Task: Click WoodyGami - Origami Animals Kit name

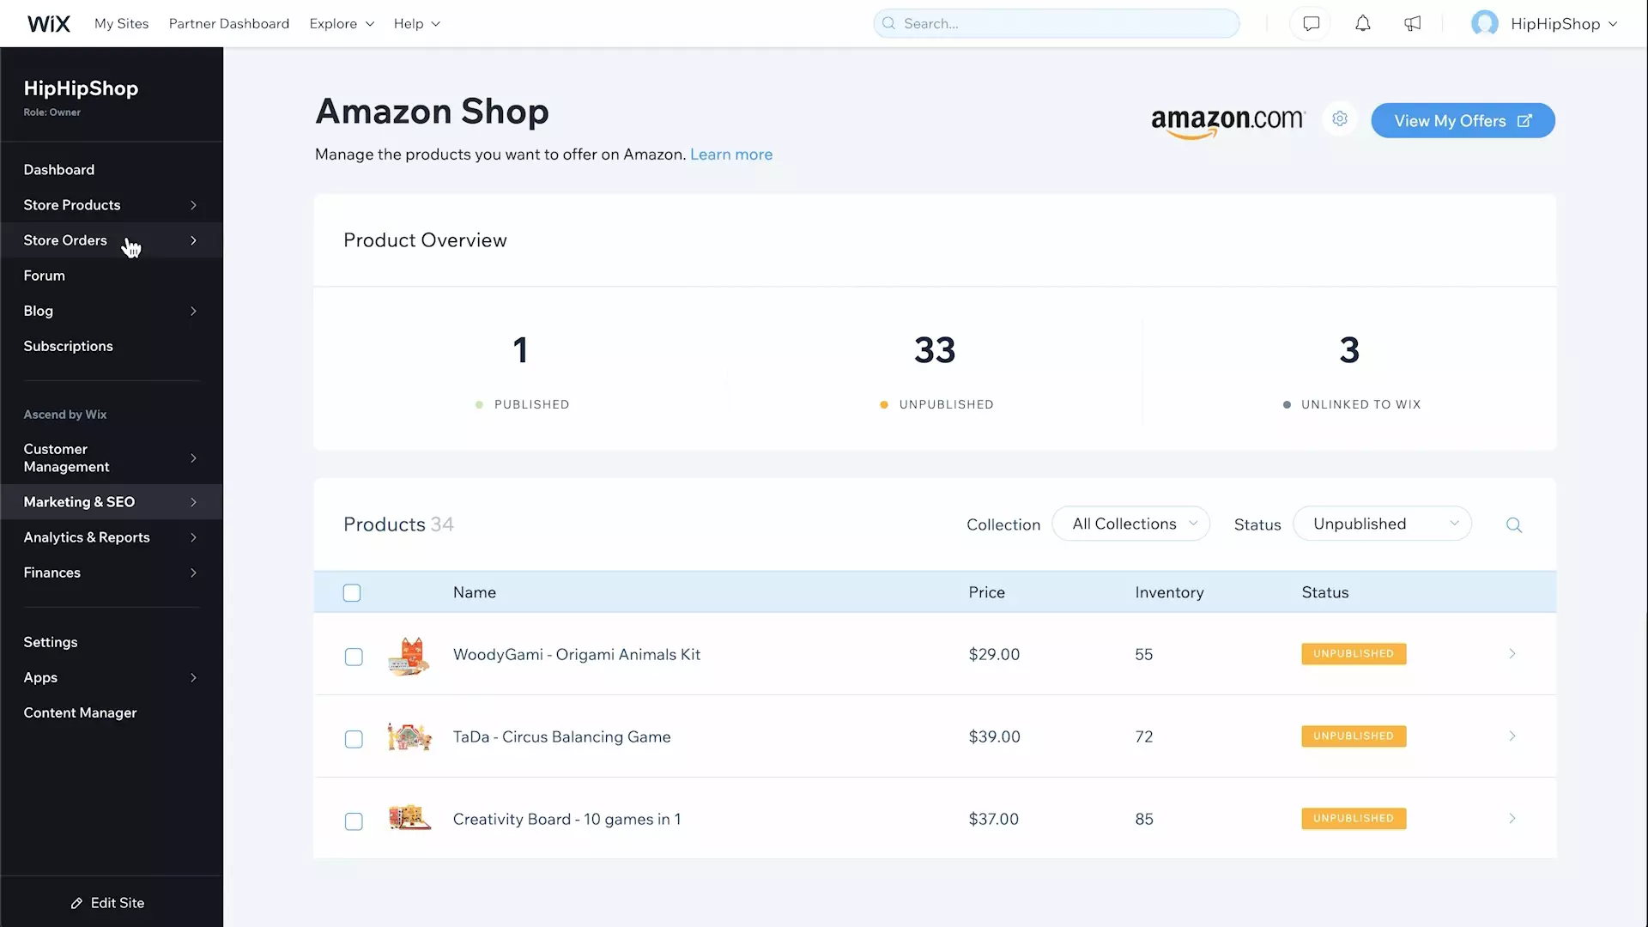Action: tap(577, 655)
